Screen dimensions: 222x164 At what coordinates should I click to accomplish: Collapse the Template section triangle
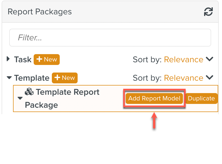[9, 78]
